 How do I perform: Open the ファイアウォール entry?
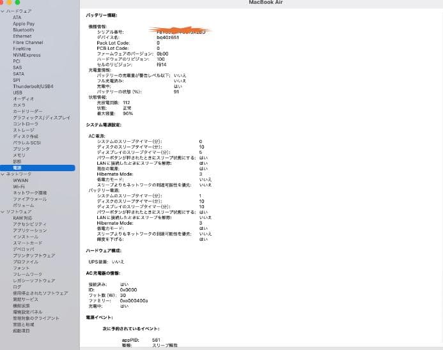click(29, 199)
